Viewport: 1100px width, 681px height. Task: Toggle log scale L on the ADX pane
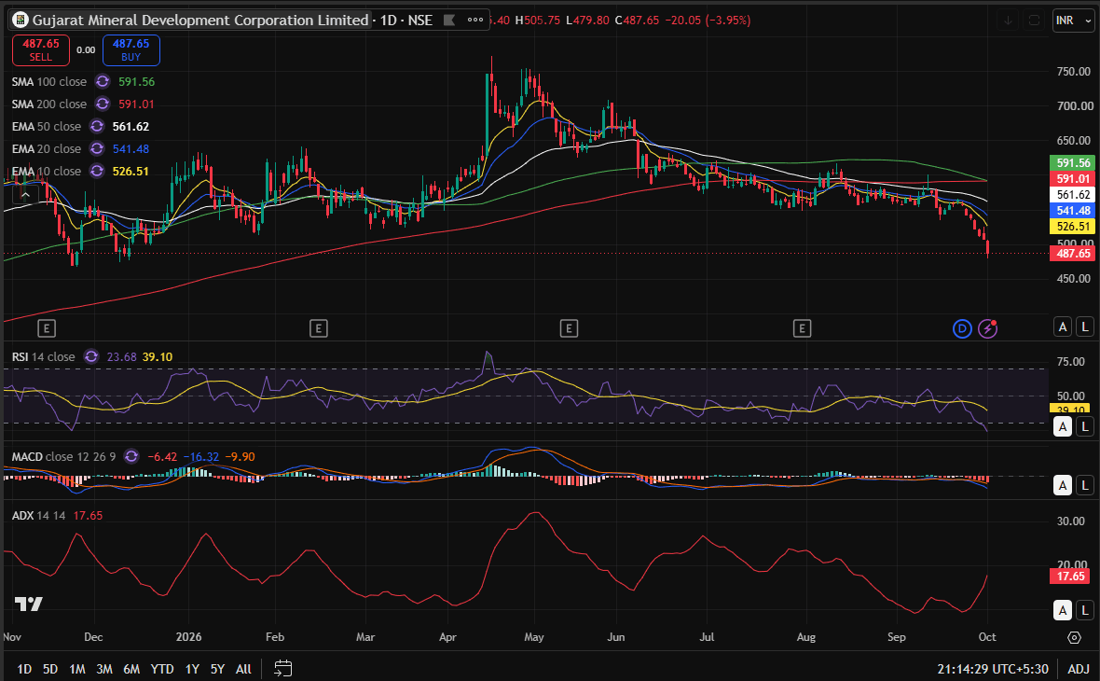[x=1085, y=610]
